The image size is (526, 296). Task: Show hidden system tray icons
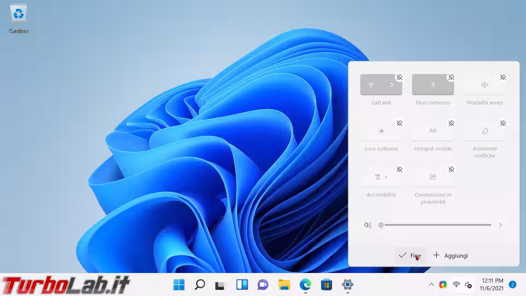click(x=431, y=284)
